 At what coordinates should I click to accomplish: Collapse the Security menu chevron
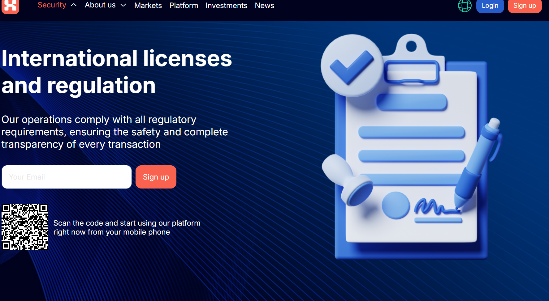(x=74, y=5)
